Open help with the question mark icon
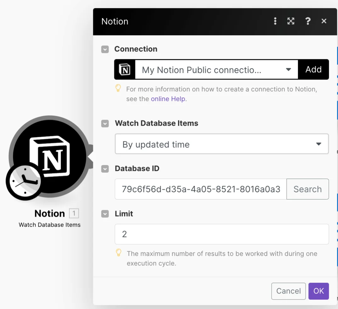 coord(308,21)
